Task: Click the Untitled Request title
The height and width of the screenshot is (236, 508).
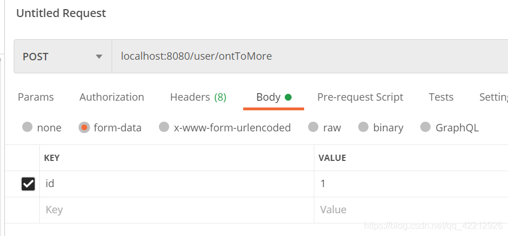Action: [61, 13]
